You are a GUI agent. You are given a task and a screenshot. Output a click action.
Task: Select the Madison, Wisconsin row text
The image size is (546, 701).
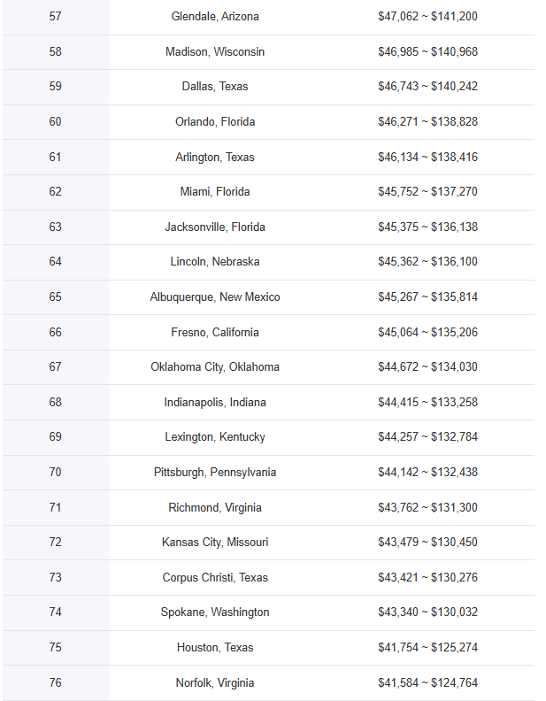215,52
